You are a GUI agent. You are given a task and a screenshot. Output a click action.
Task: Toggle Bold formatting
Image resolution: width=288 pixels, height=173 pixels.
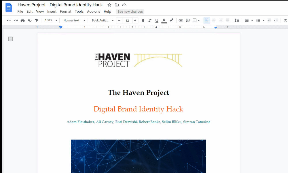coord(143,20)
